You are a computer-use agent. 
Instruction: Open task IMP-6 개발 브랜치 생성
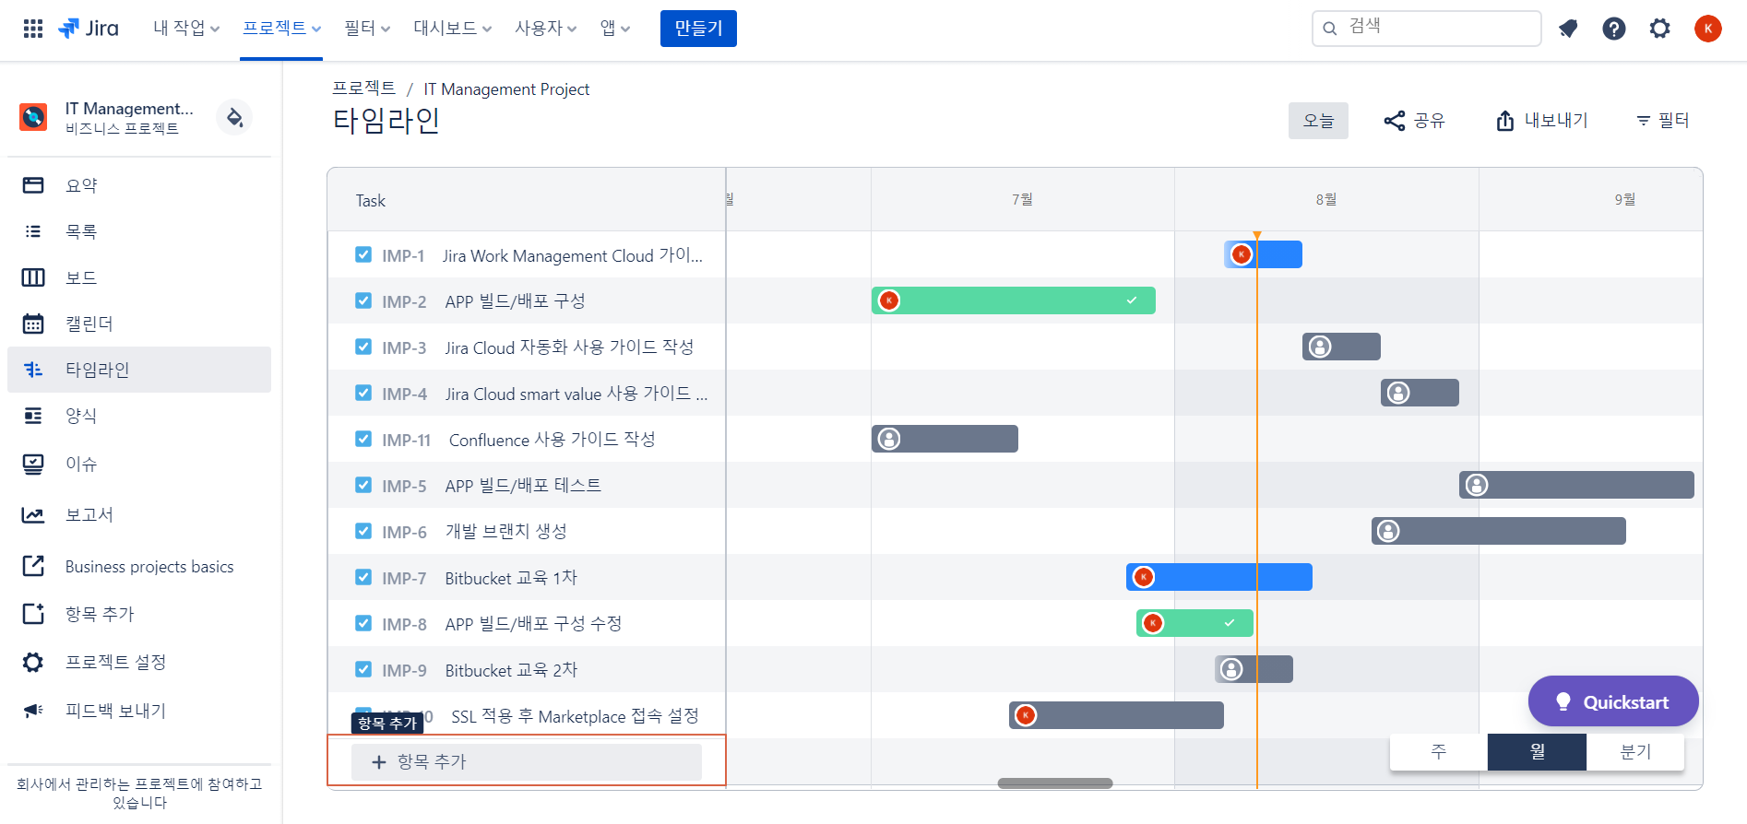[505, 532]
